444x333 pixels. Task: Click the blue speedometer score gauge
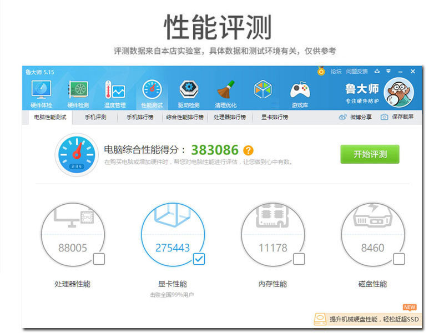point(77,155)
